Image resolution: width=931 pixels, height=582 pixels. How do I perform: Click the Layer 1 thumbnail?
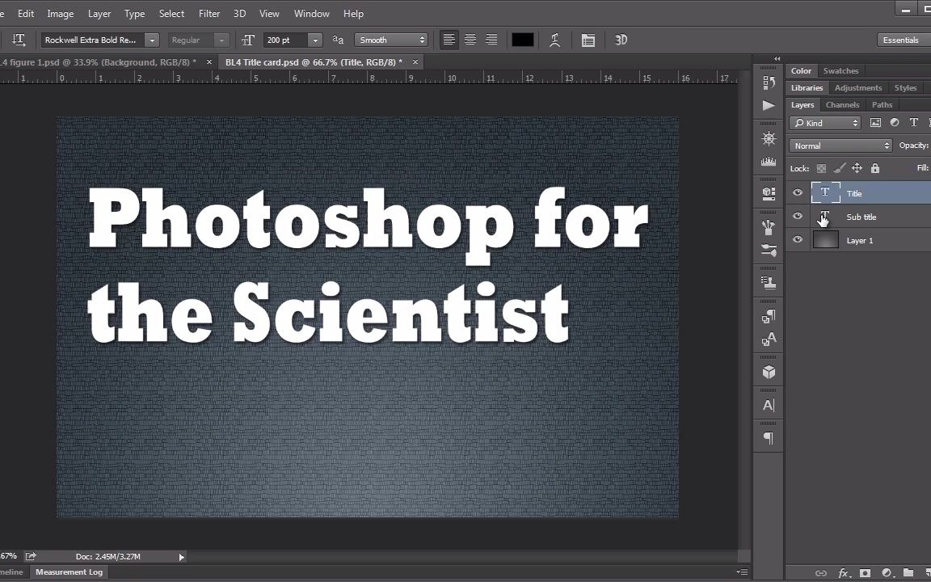coord(825,240)
